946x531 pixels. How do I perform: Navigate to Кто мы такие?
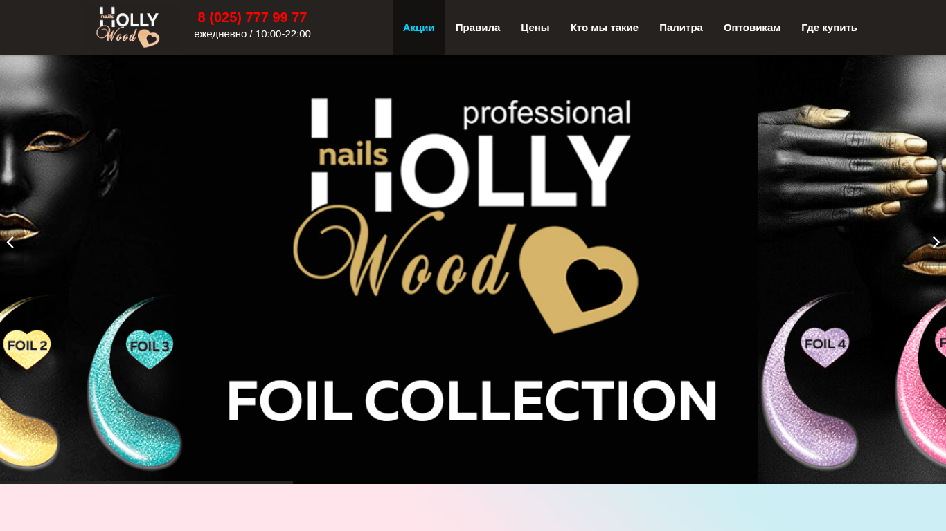click(605, 28)
